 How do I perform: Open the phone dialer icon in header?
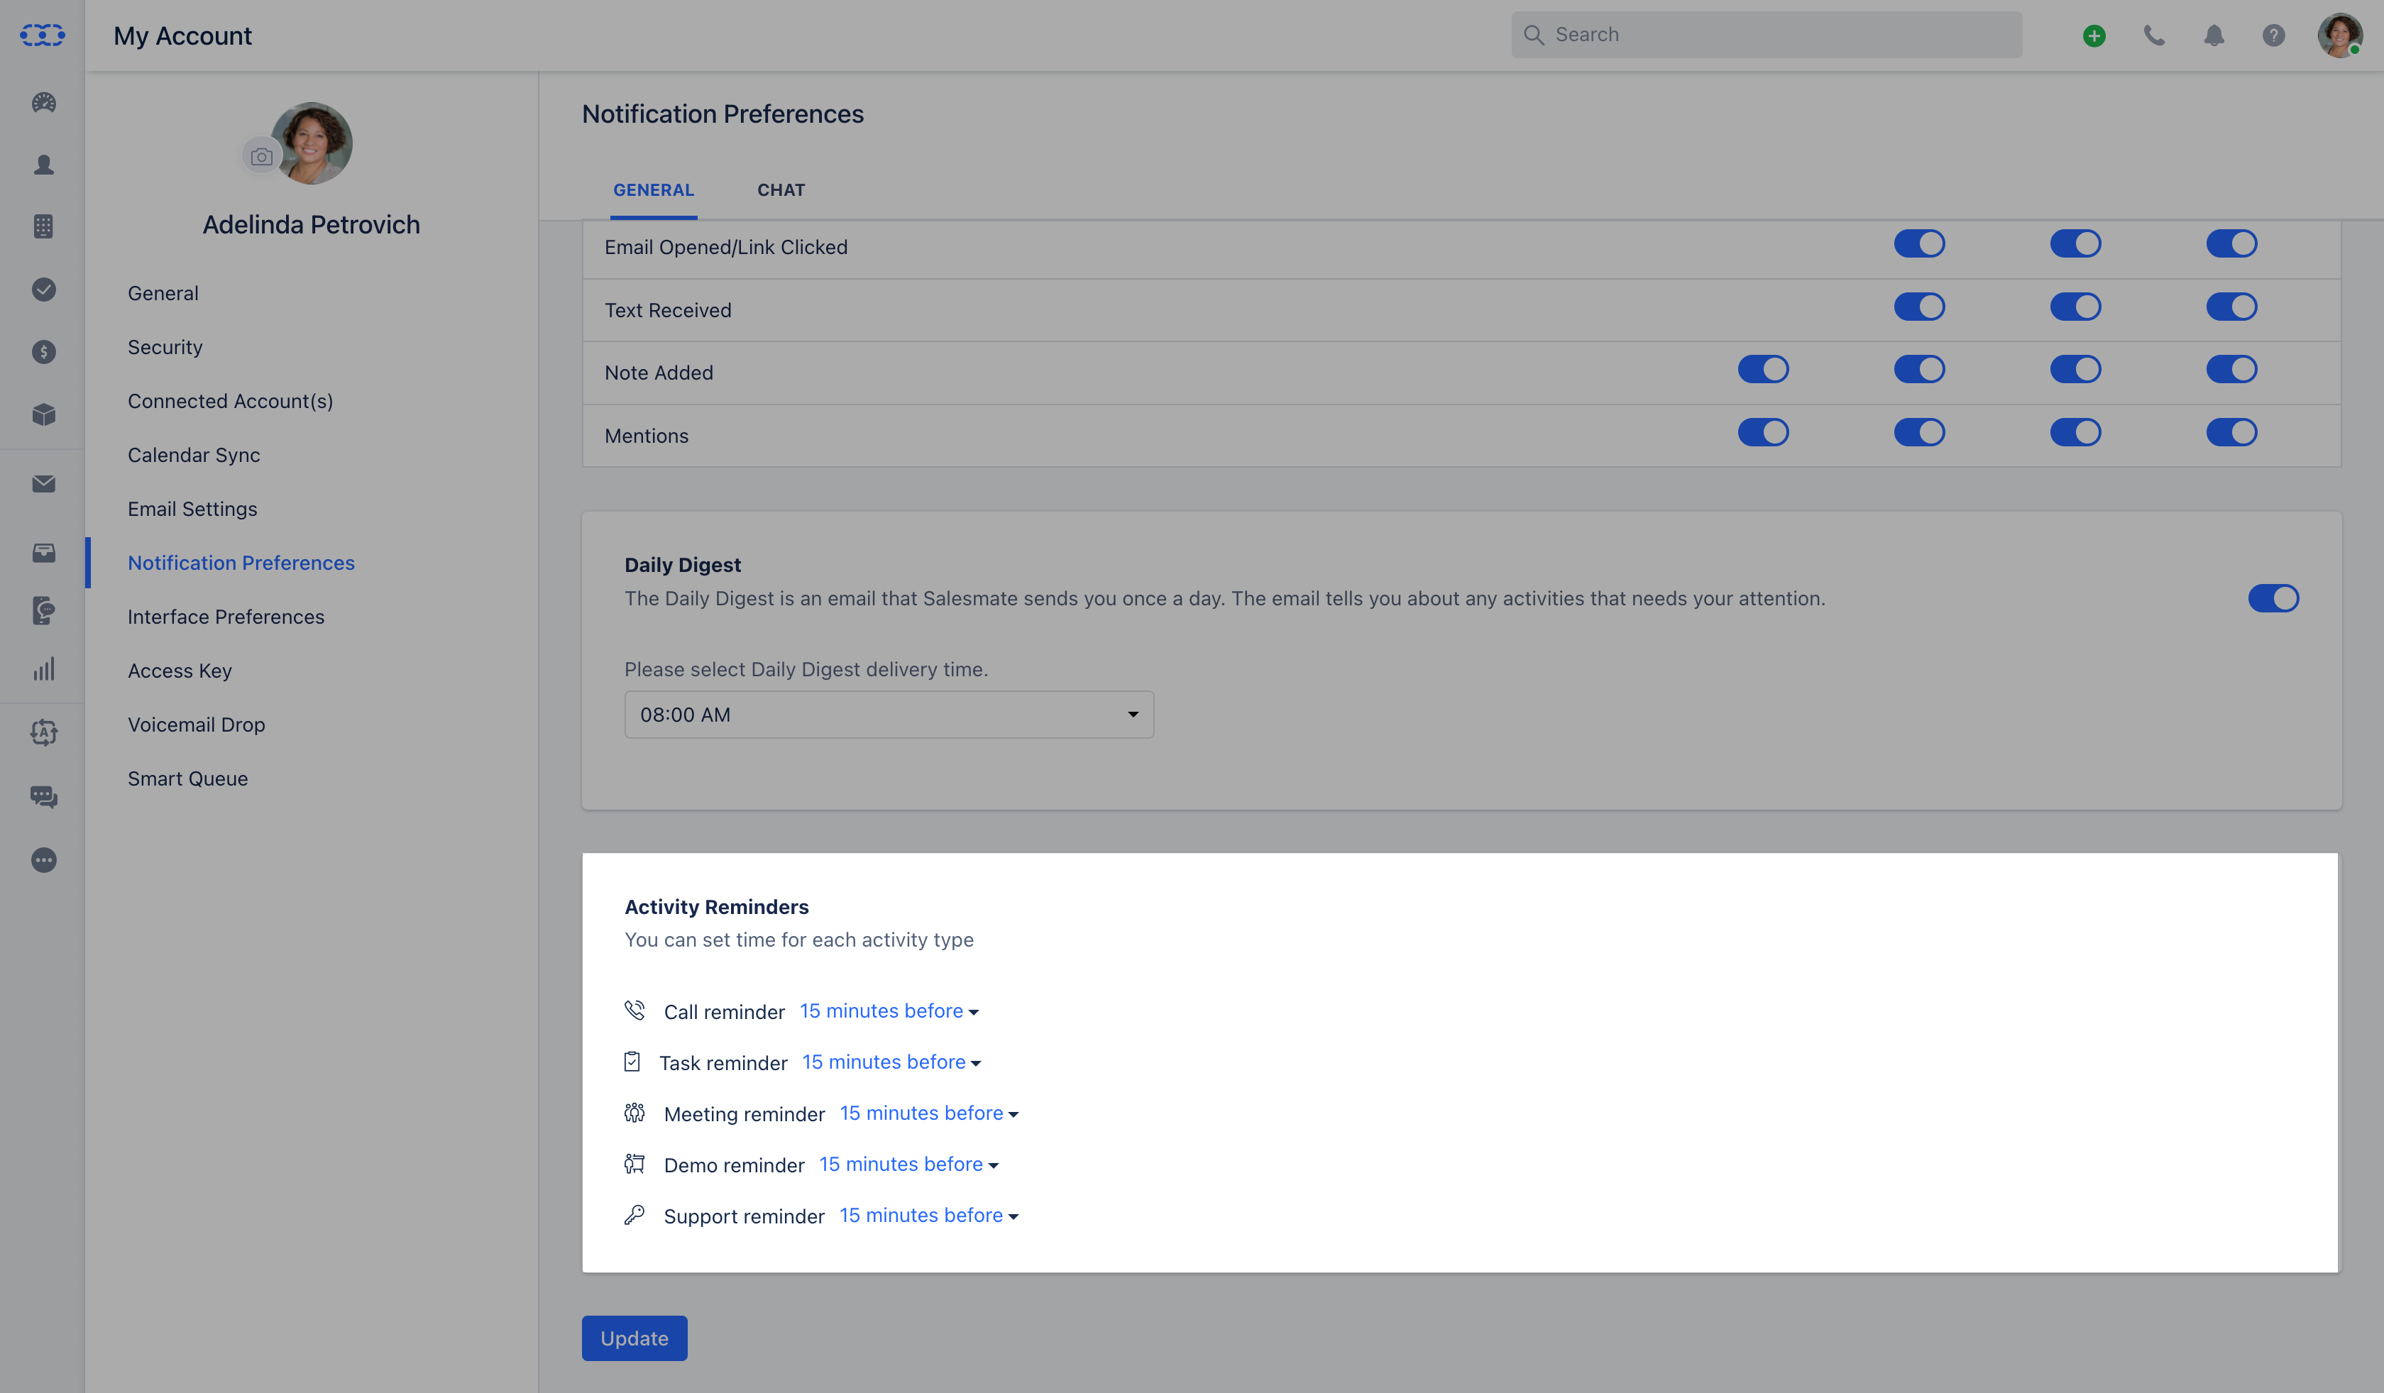point(2154,36)
